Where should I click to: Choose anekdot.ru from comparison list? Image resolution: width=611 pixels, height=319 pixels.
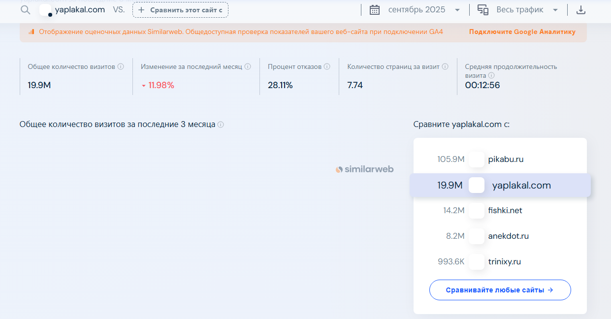click(x=508, y=236)
